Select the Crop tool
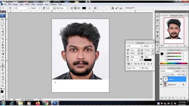 (x=3, y=32)
